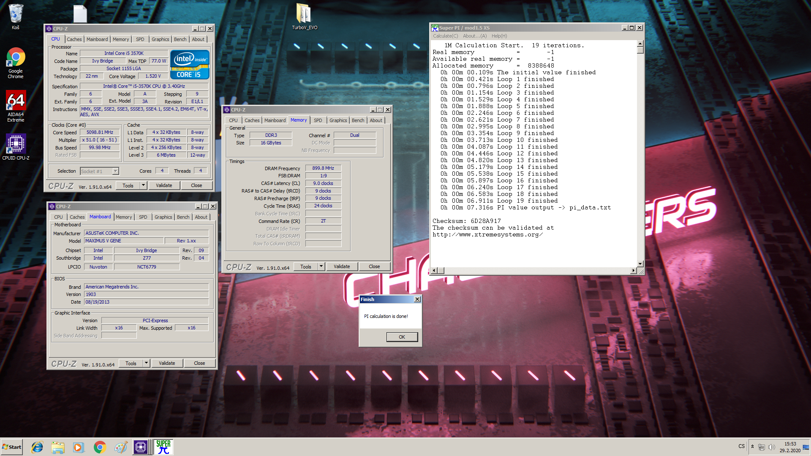Click the DRAM Frequency value 899.8 MHz
The image size is (811, 456).
[323, 168]
